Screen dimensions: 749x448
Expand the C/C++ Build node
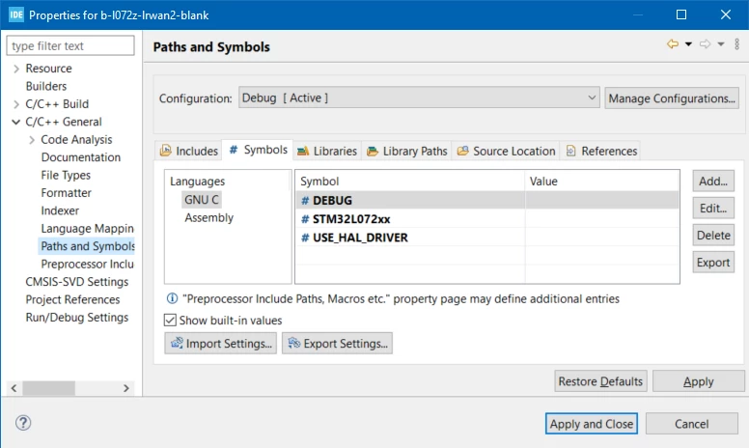[16, 104]
